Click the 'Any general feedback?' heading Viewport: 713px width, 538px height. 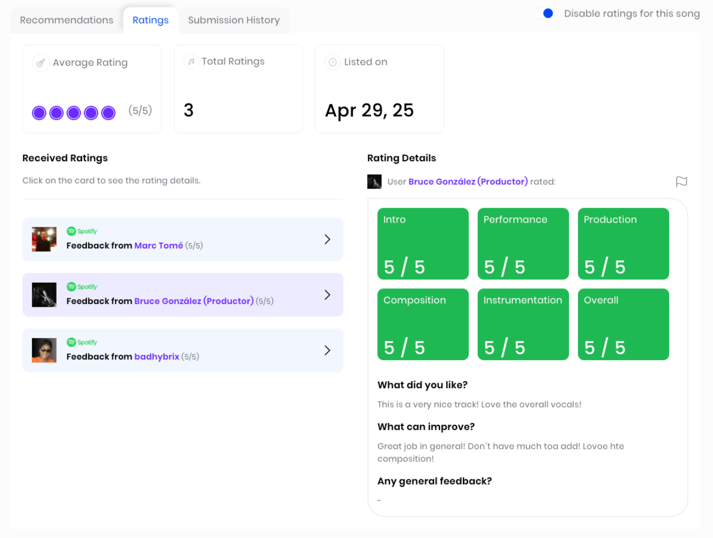435,481
